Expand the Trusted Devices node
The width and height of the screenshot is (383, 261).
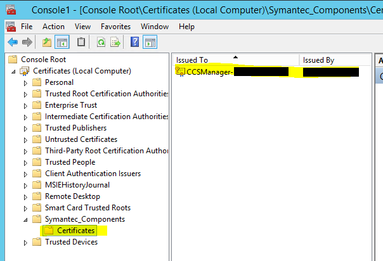click(x=25, y=242)
